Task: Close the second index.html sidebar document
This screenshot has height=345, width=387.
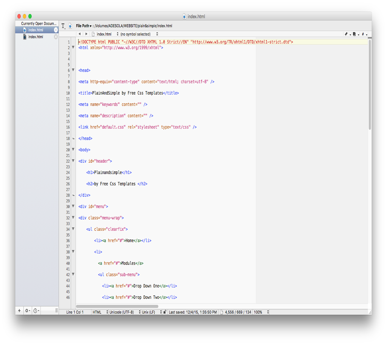Action: point(56,37)
